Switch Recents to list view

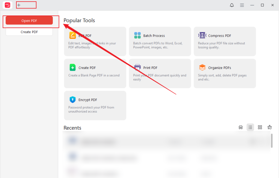tap(250, 127)
